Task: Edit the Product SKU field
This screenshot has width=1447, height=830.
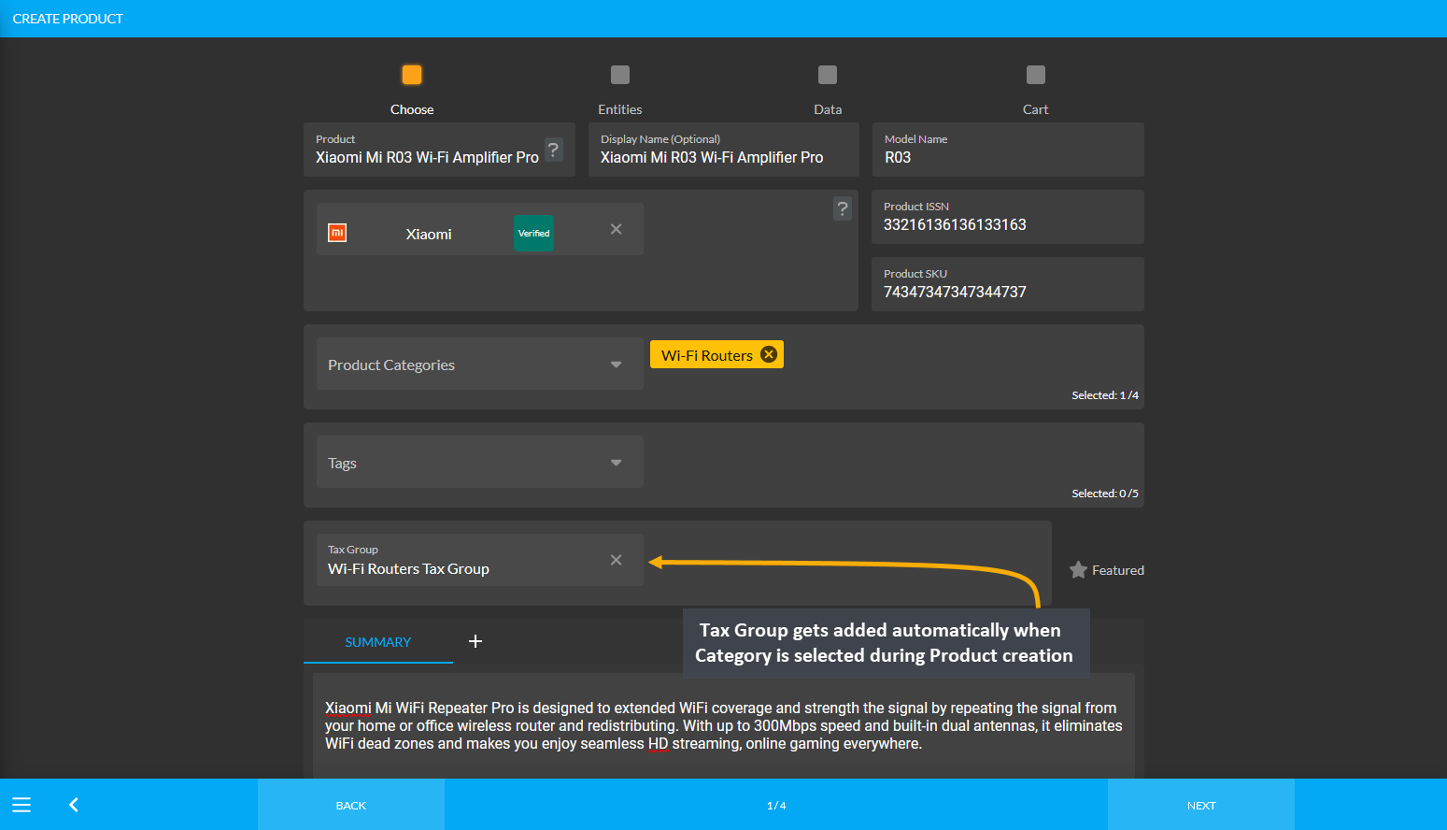Action: 1008,284
